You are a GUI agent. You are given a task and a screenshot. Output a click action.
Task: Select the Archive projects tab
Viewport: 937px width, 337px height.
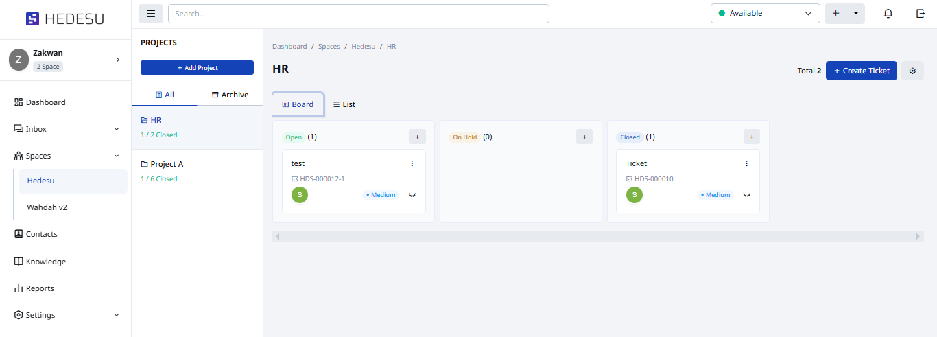[x=230, y=95]
